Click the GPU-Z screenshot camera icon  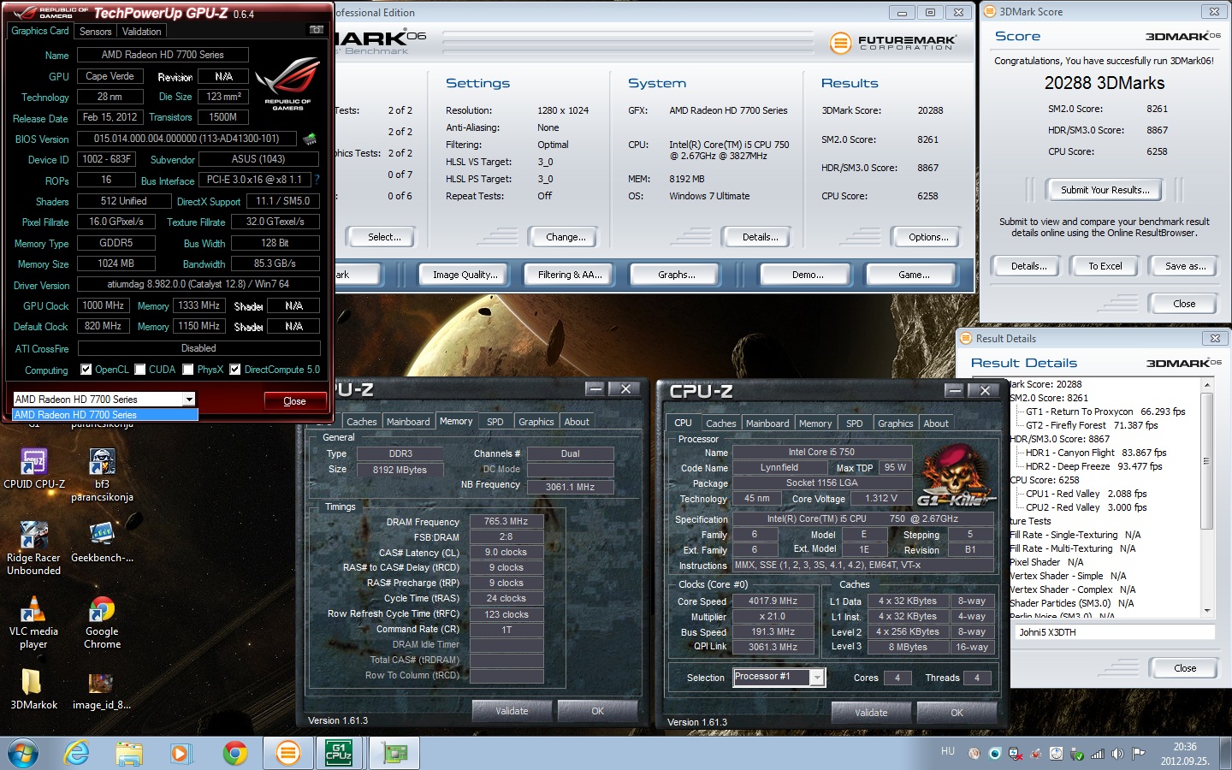tap(316, 30)
